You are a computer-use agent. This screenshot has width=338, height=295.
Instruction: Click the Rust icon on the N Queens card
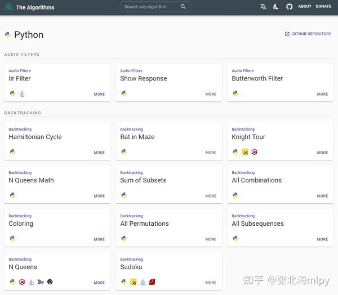coord(50,282)
